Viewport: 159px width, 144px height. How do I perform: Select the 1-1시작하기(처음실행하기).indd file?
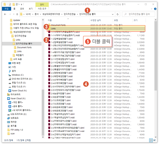pos(65,35)
